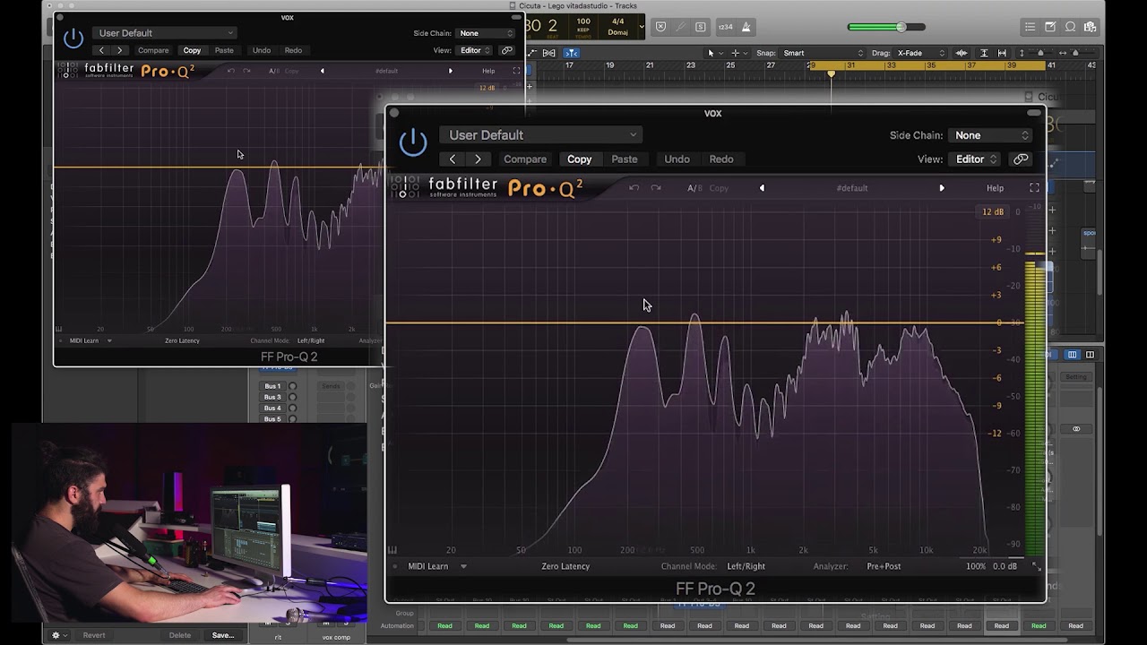Click the resize icon at bottom right of the front Pro-Q 2
The width and height of the screenshot is (1147, 645).
(1037, 566)
